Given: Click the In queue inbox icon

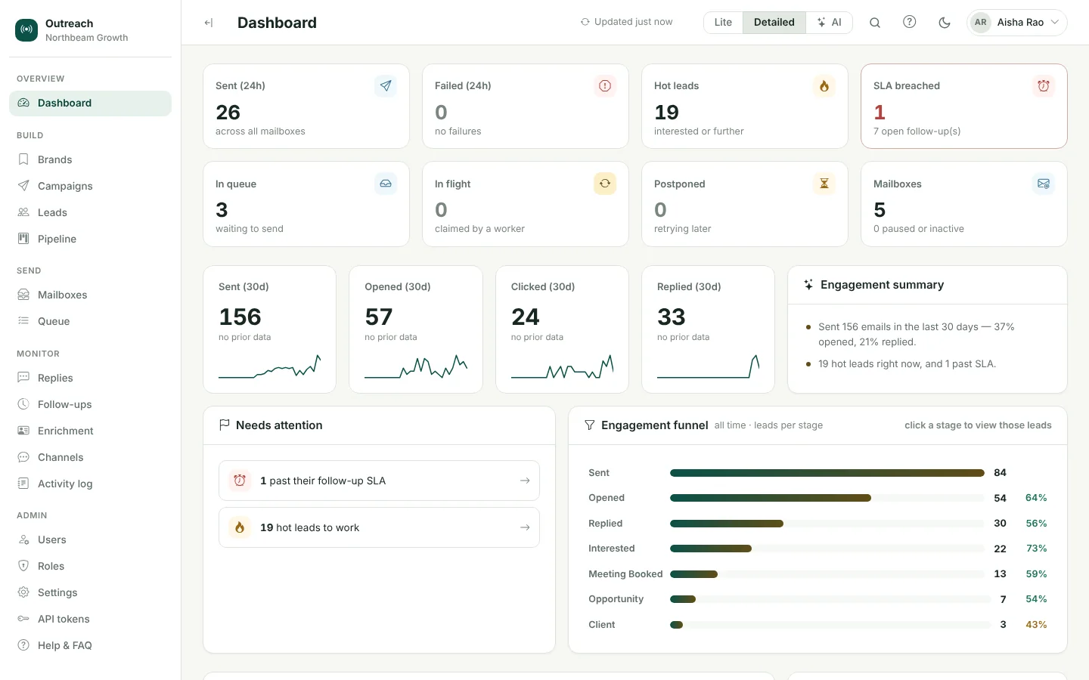Looking at the screenshot, I should 386,184.
